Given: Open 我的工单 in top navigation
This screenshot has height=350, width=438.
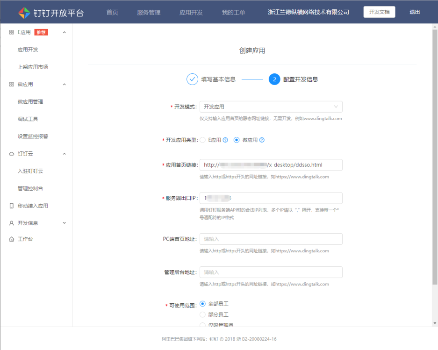Looking at the screenshot, I should tap(233, 12).
